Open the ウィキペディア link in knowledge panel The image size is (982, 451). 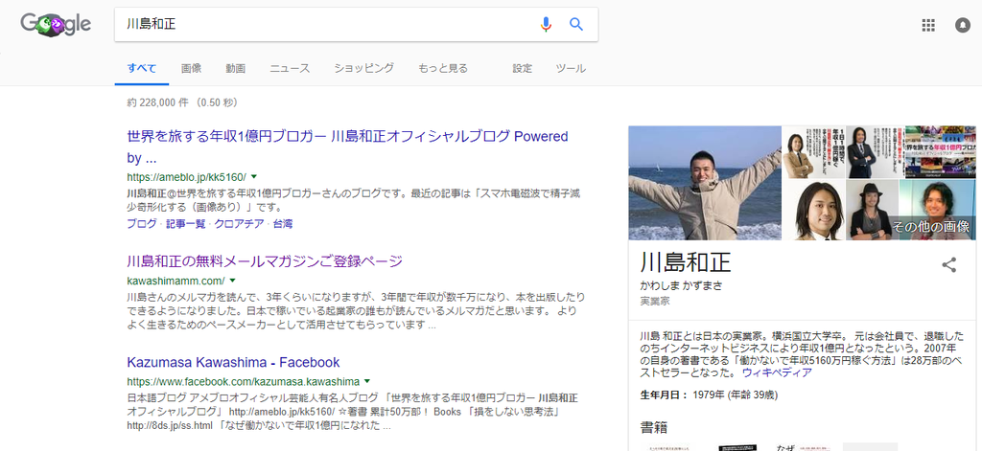[x=777, y=372]
